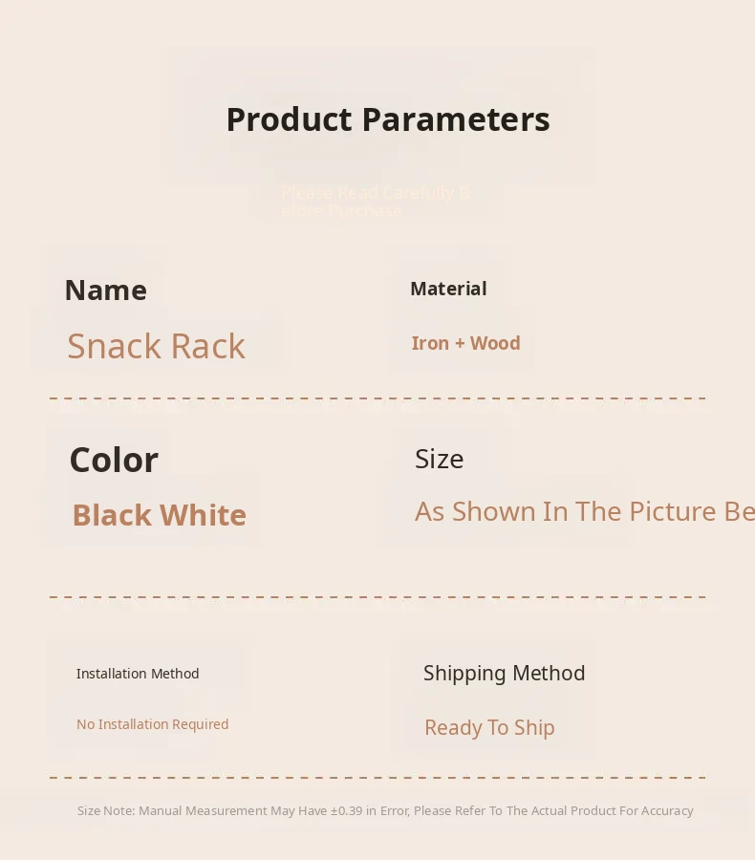Click the dashed divider below Black White
Screen dimensions: 755x860
click(x=377, y=597)
